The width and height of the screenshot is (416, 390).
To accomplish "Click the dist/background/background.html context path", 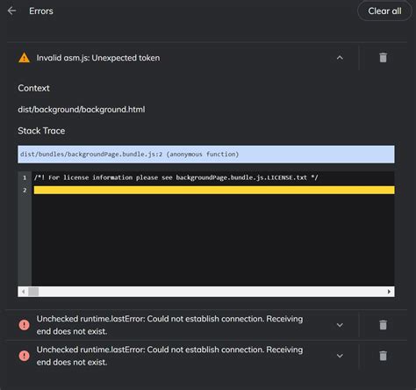I will point(82,110).
